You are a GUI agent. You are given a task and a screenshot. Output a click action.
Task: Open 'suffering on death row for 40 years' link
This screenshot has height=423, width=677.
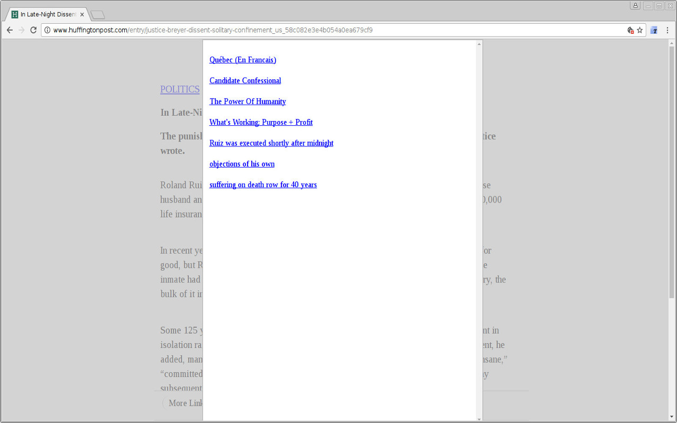pos(263,185)
